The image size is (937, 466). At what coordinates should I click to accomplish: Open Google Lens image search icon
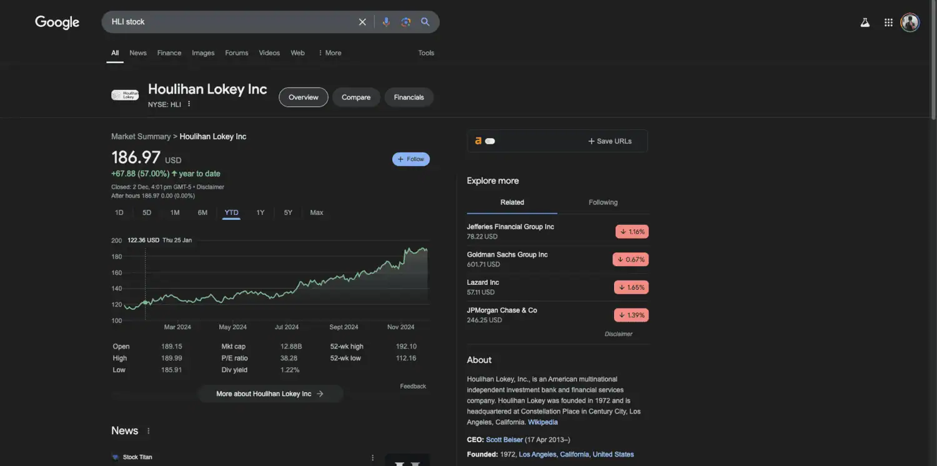tap(406, 22)
